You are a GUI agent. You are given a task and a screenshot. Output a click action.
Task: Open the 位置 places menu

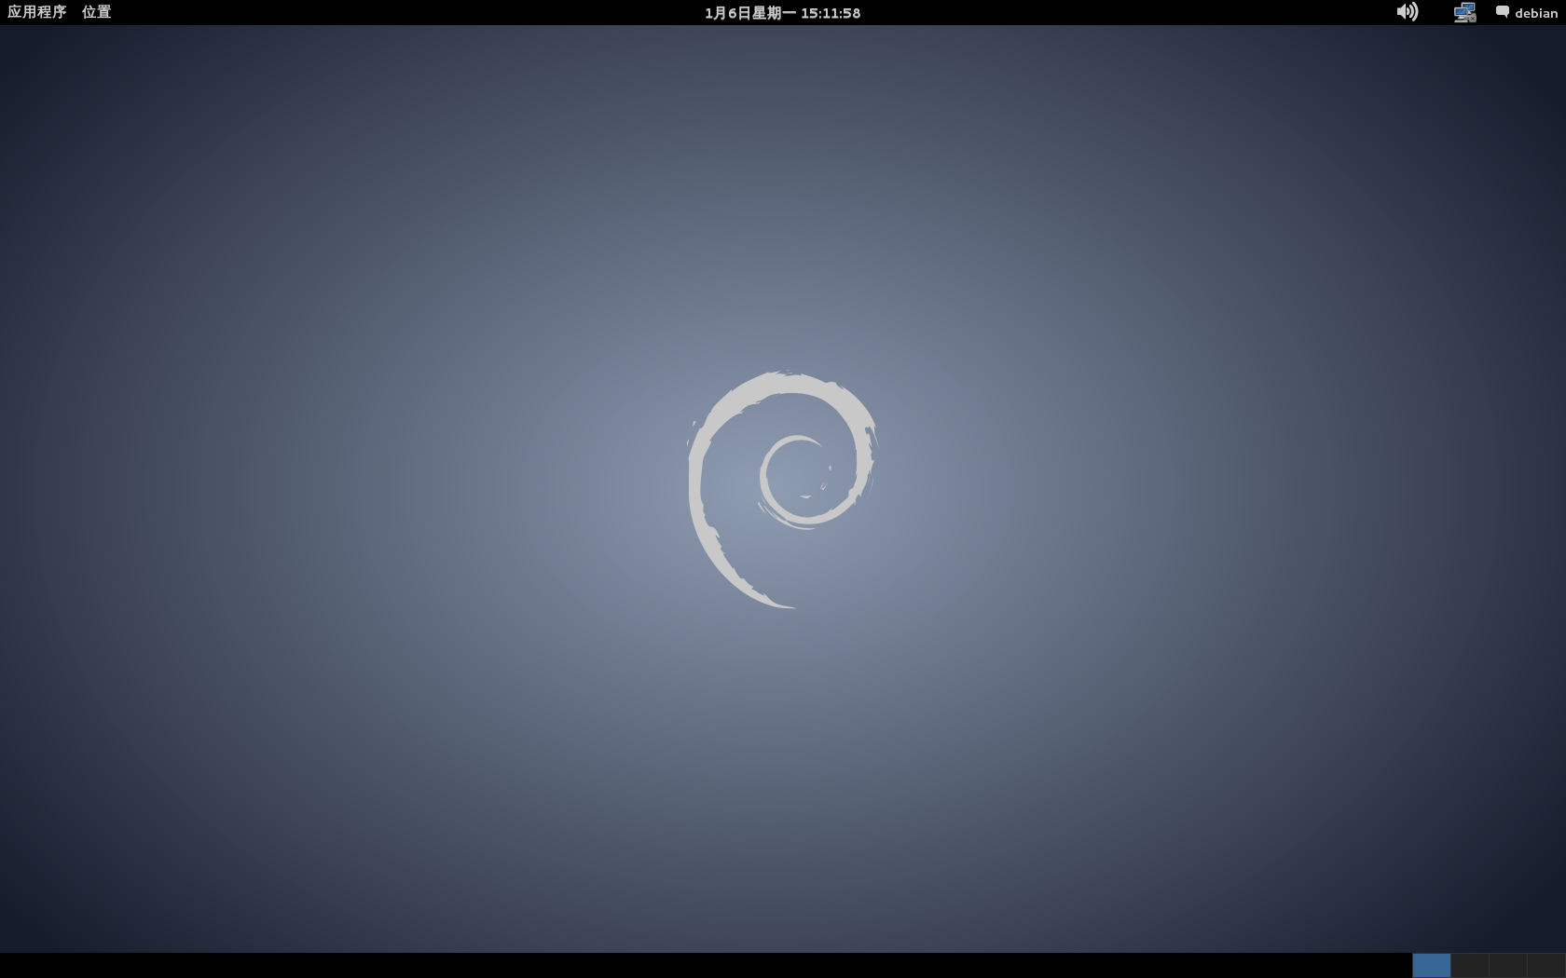[96, 12]
